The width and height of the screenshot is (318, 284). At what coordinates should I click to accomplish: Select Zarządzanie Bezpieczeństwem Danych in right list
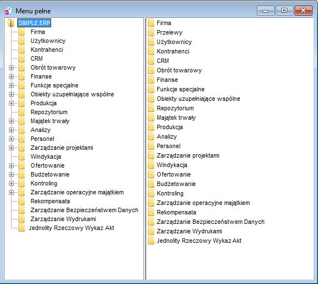[211, 222]
